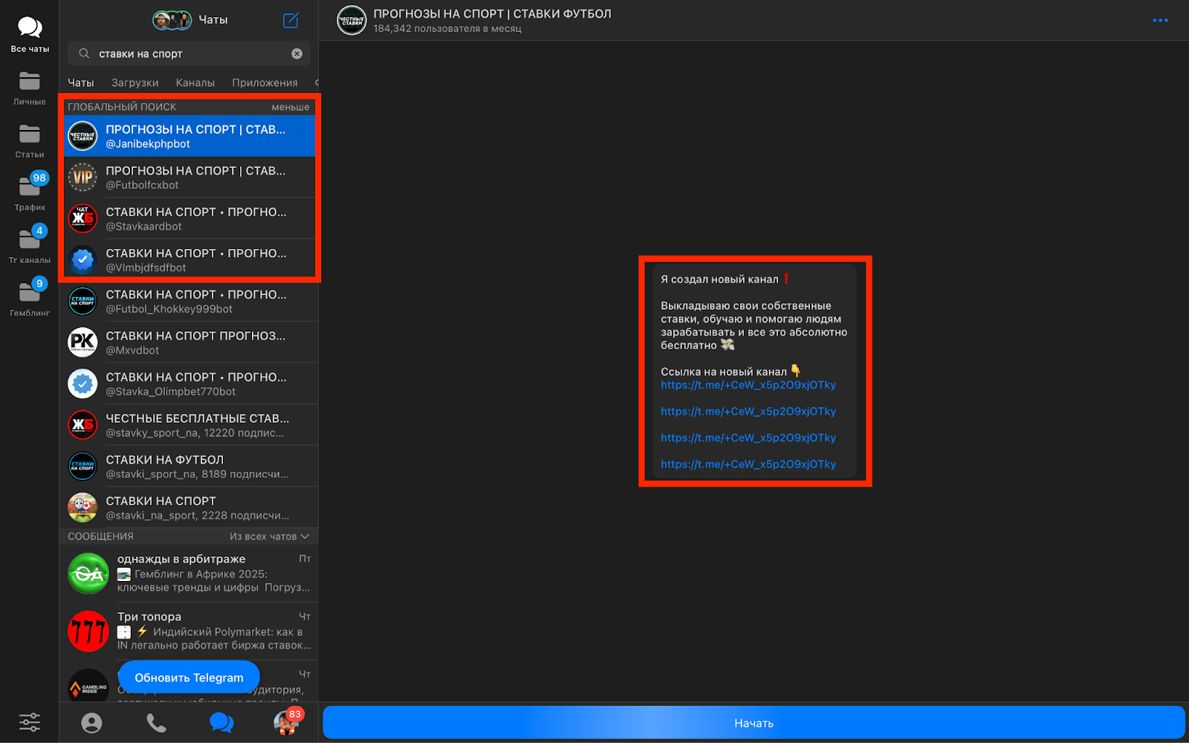Click the chat title ПРОГНОЗЫ НА СПОРТ header
Image resolution: width=1189 pixels, height=743 pixels.
tap(492, 14)
